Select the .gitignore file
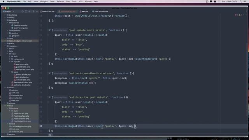The image size is (249, 140). [14, 36]
